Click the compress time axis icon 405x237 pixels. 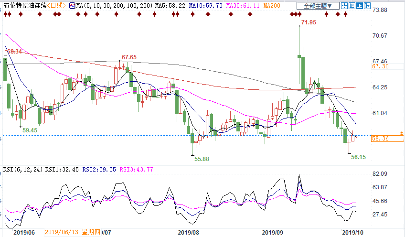(x=352, y=6)
